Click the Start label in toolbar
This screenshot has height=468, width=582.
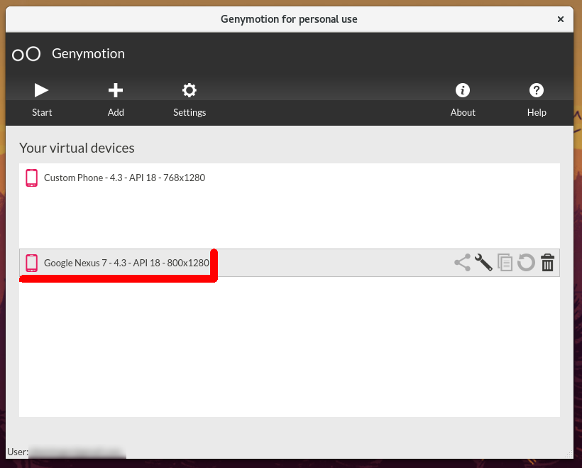[42, 112]
